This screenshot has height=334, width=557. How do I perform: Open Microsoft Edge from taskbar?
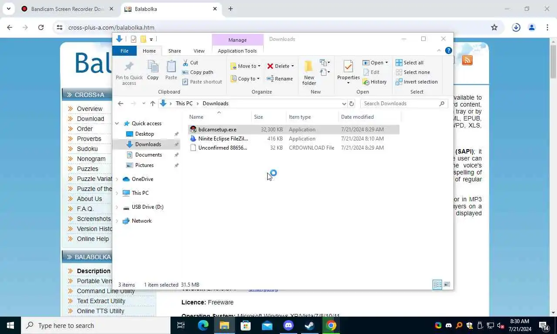click(x=203, y=325)
